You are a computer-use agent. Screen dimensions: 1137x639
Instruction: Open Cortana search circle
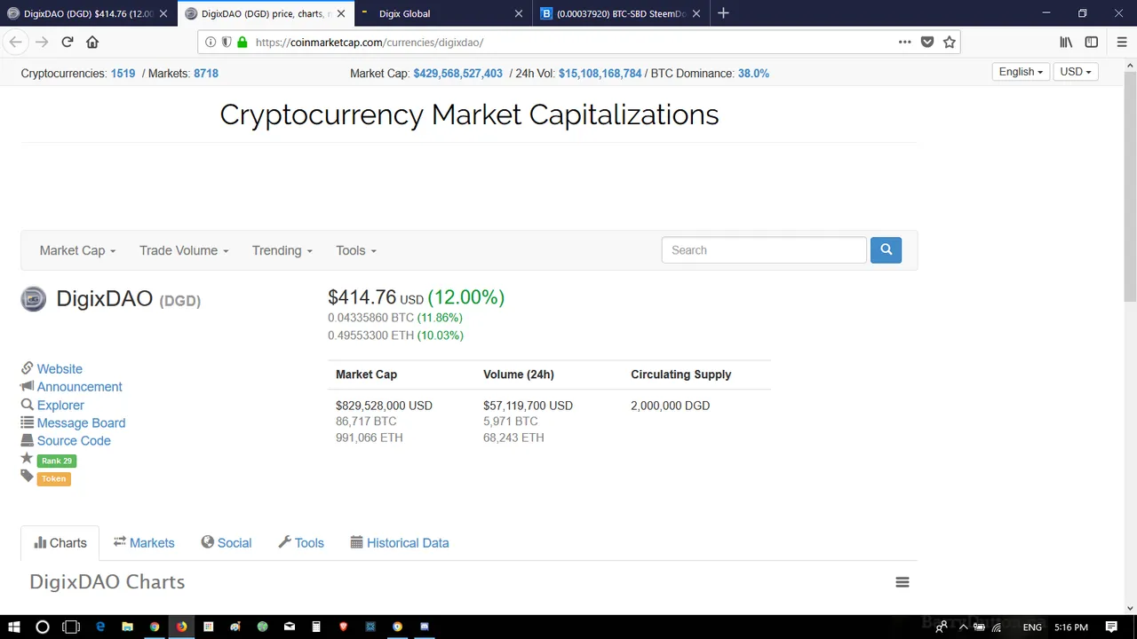click(x=42, y=627)
